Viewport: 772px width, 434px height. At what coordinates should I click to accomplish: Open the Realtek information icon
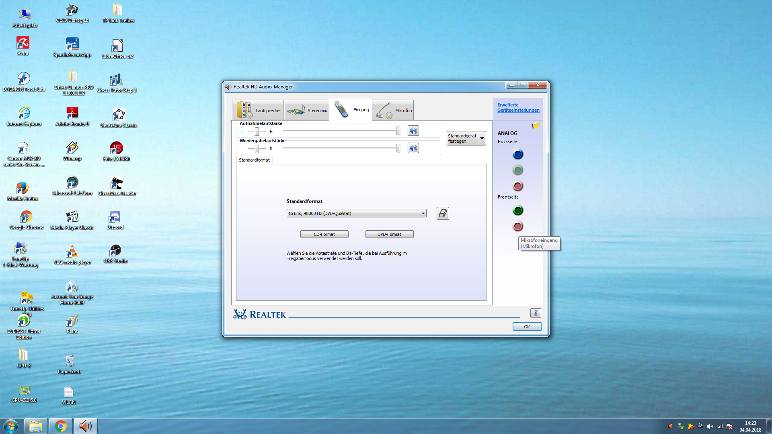(x=535, y=313)
